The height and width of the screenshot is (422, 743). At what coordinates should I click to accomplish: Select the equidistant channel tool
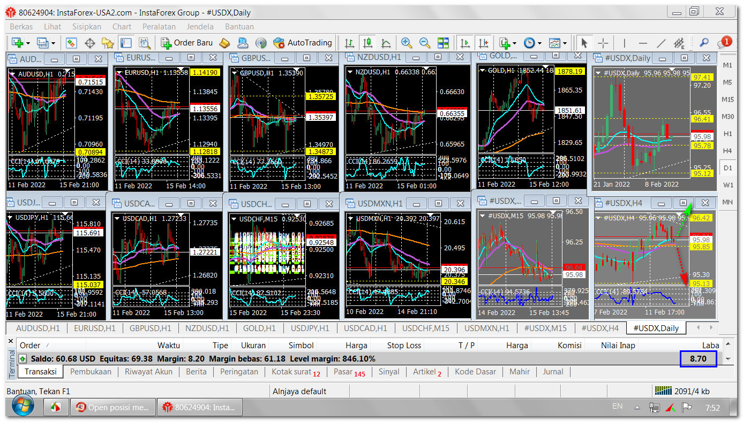(680, 43)
